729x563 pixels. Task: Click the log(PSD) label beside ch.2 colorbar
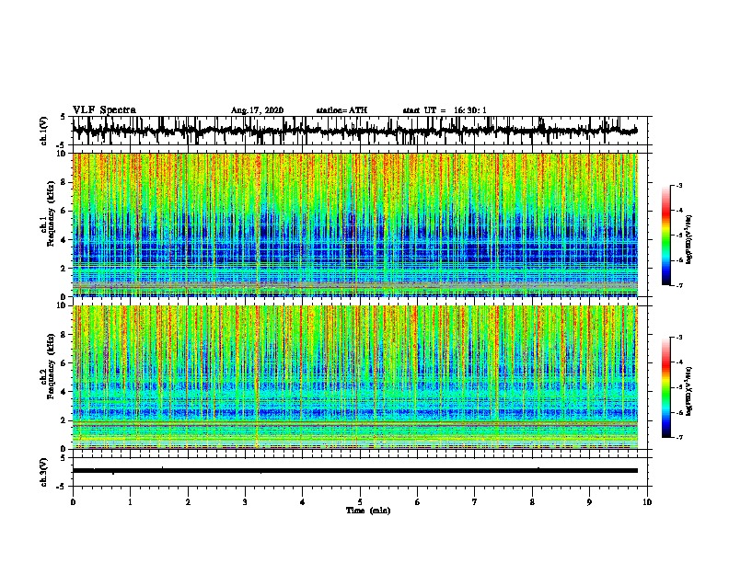coord(689,391)
